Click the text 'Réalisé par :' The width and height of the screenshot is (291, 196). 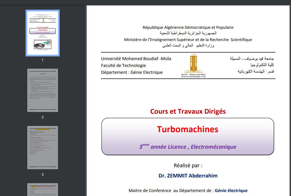click(x=188, y=166)
